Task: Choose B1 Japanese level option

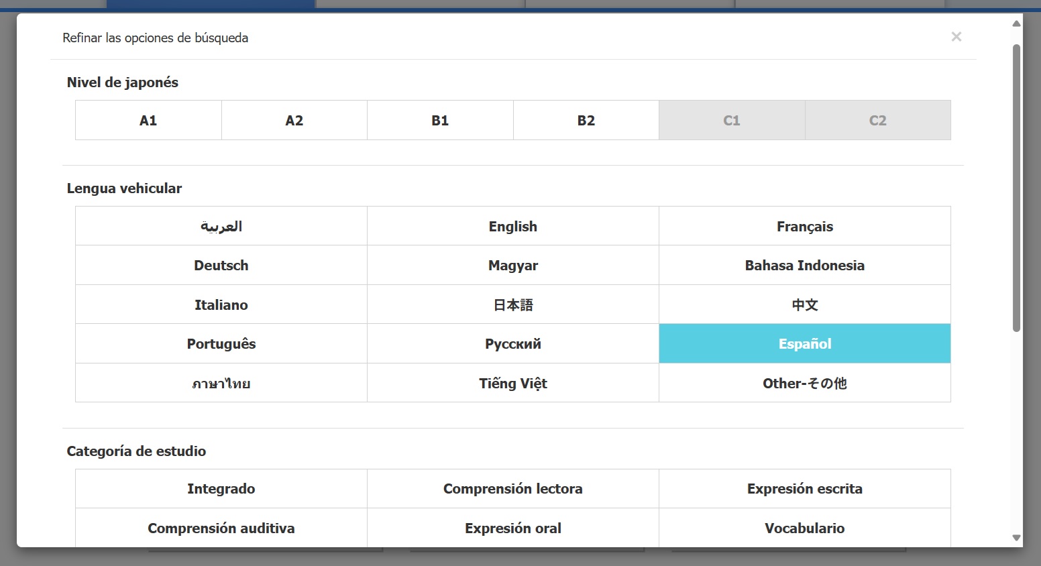Action: click(440, 121)
